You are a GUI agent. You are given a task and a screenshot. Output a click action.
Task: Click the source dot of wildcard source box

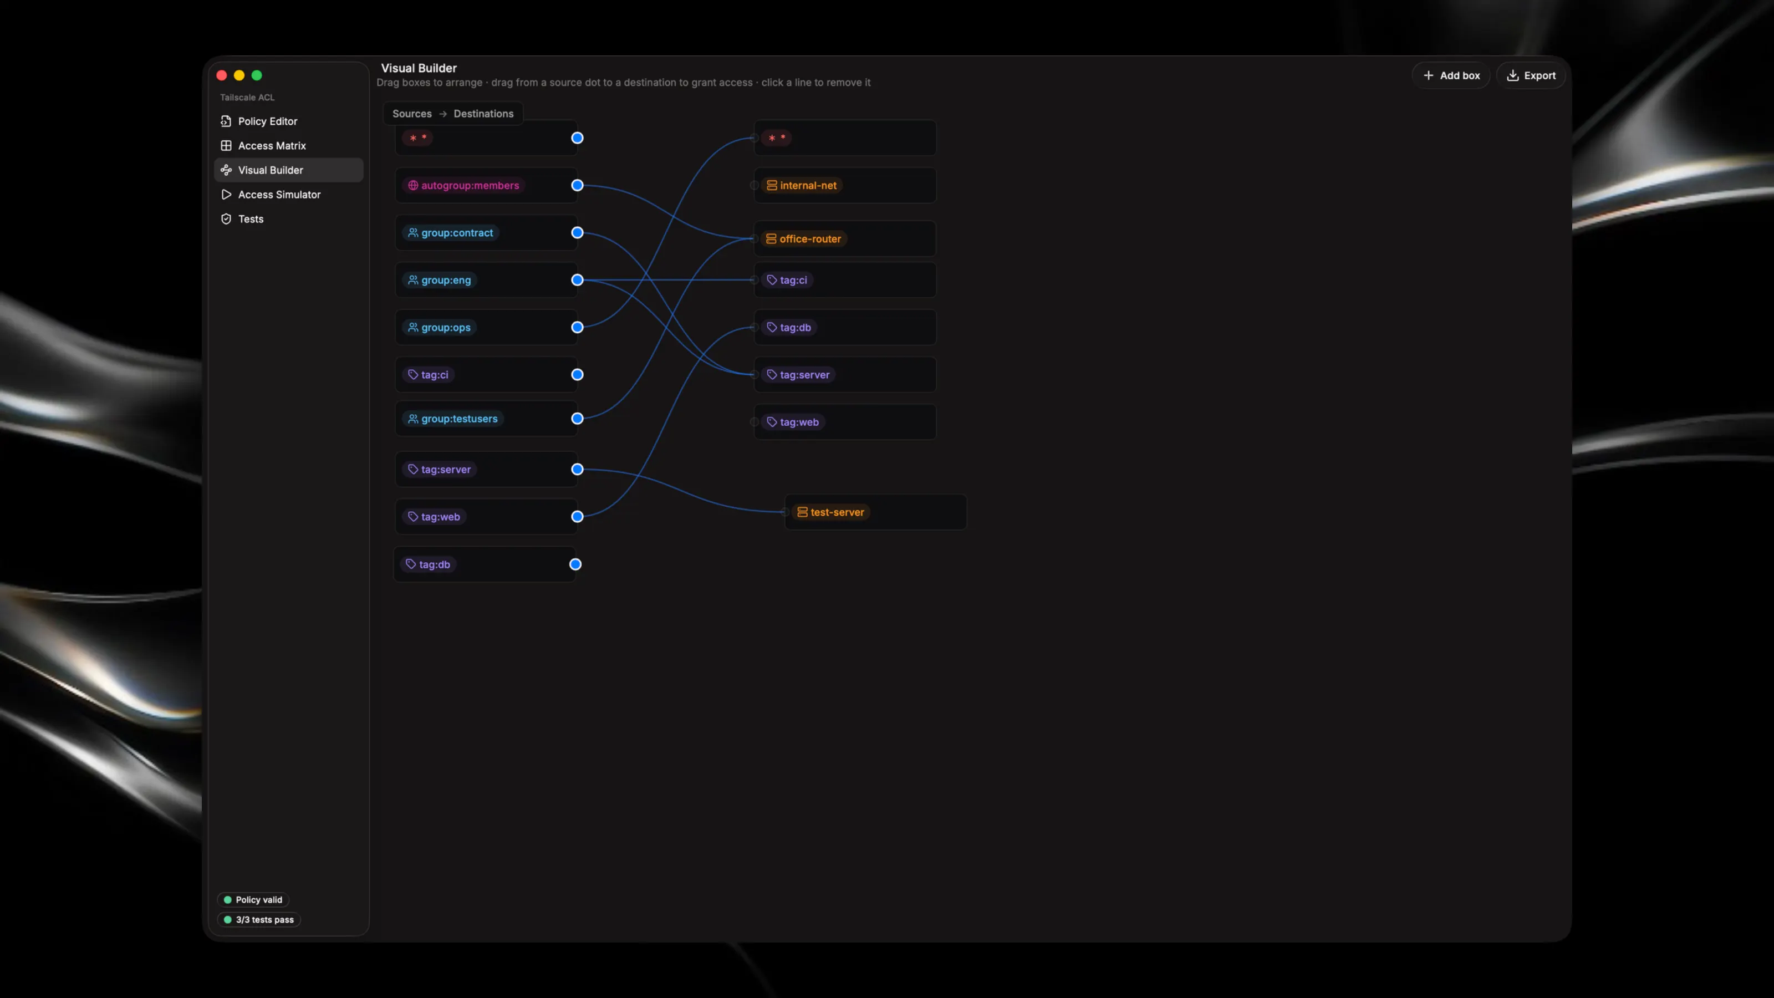click(577, 138)
